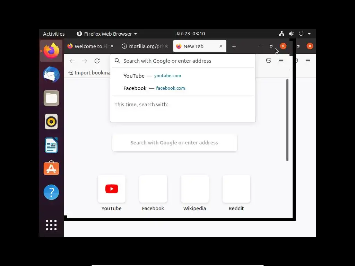Click address bar magnifier search icon
This screenshot has height=266, width=355.
click(117, 61)
